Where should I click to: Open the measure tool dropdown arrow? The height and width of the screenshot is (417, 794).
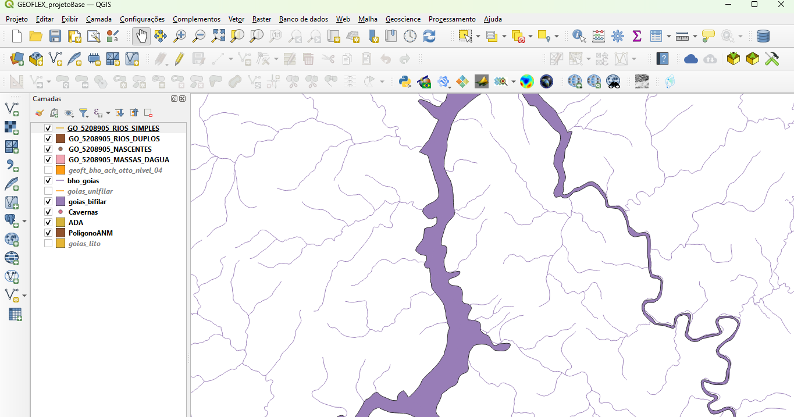click(695, 37)
